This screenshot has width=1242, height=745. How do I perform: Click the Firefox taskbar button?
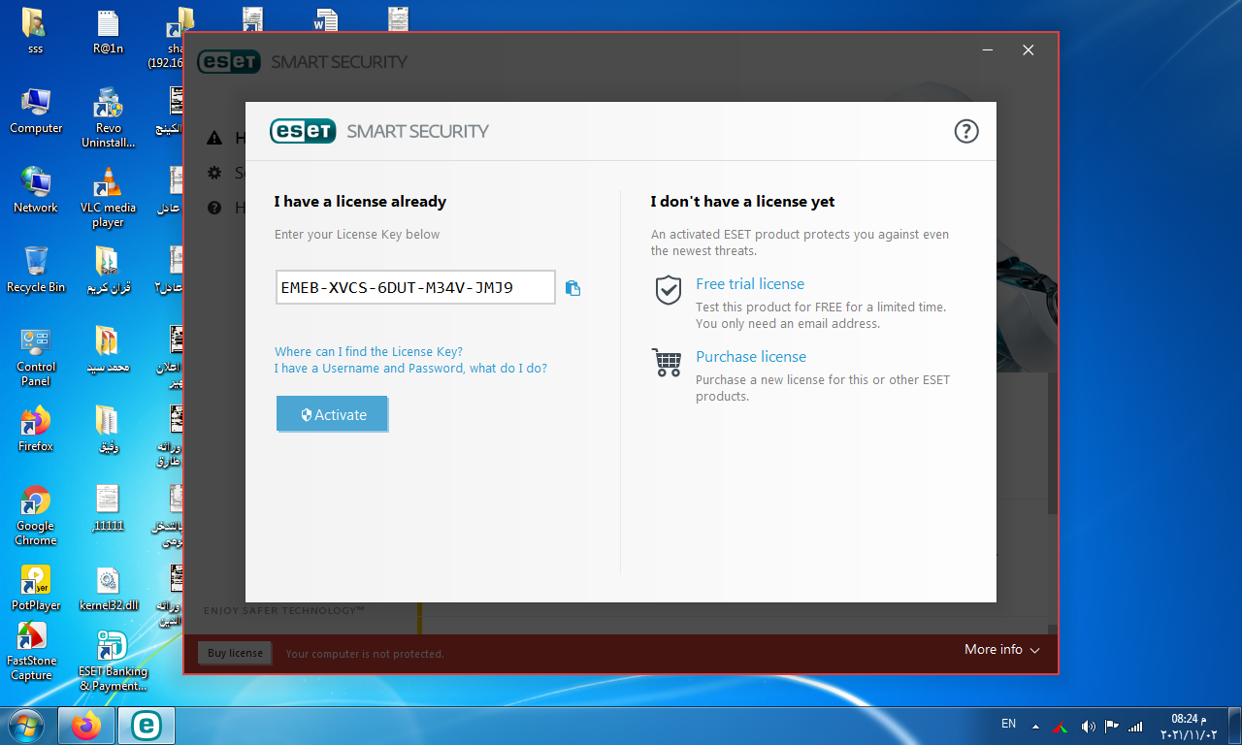86,726
